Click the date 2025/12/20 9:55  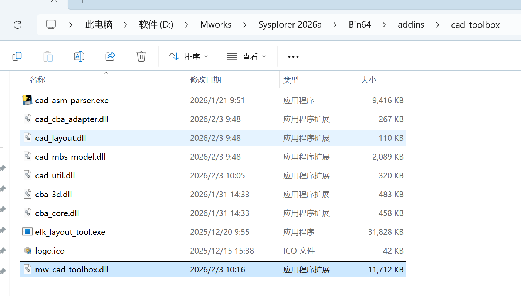coord(220,232)
